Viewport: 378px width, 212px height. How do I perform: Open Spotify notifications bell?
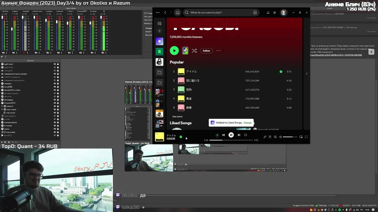(x=268, y=13)
